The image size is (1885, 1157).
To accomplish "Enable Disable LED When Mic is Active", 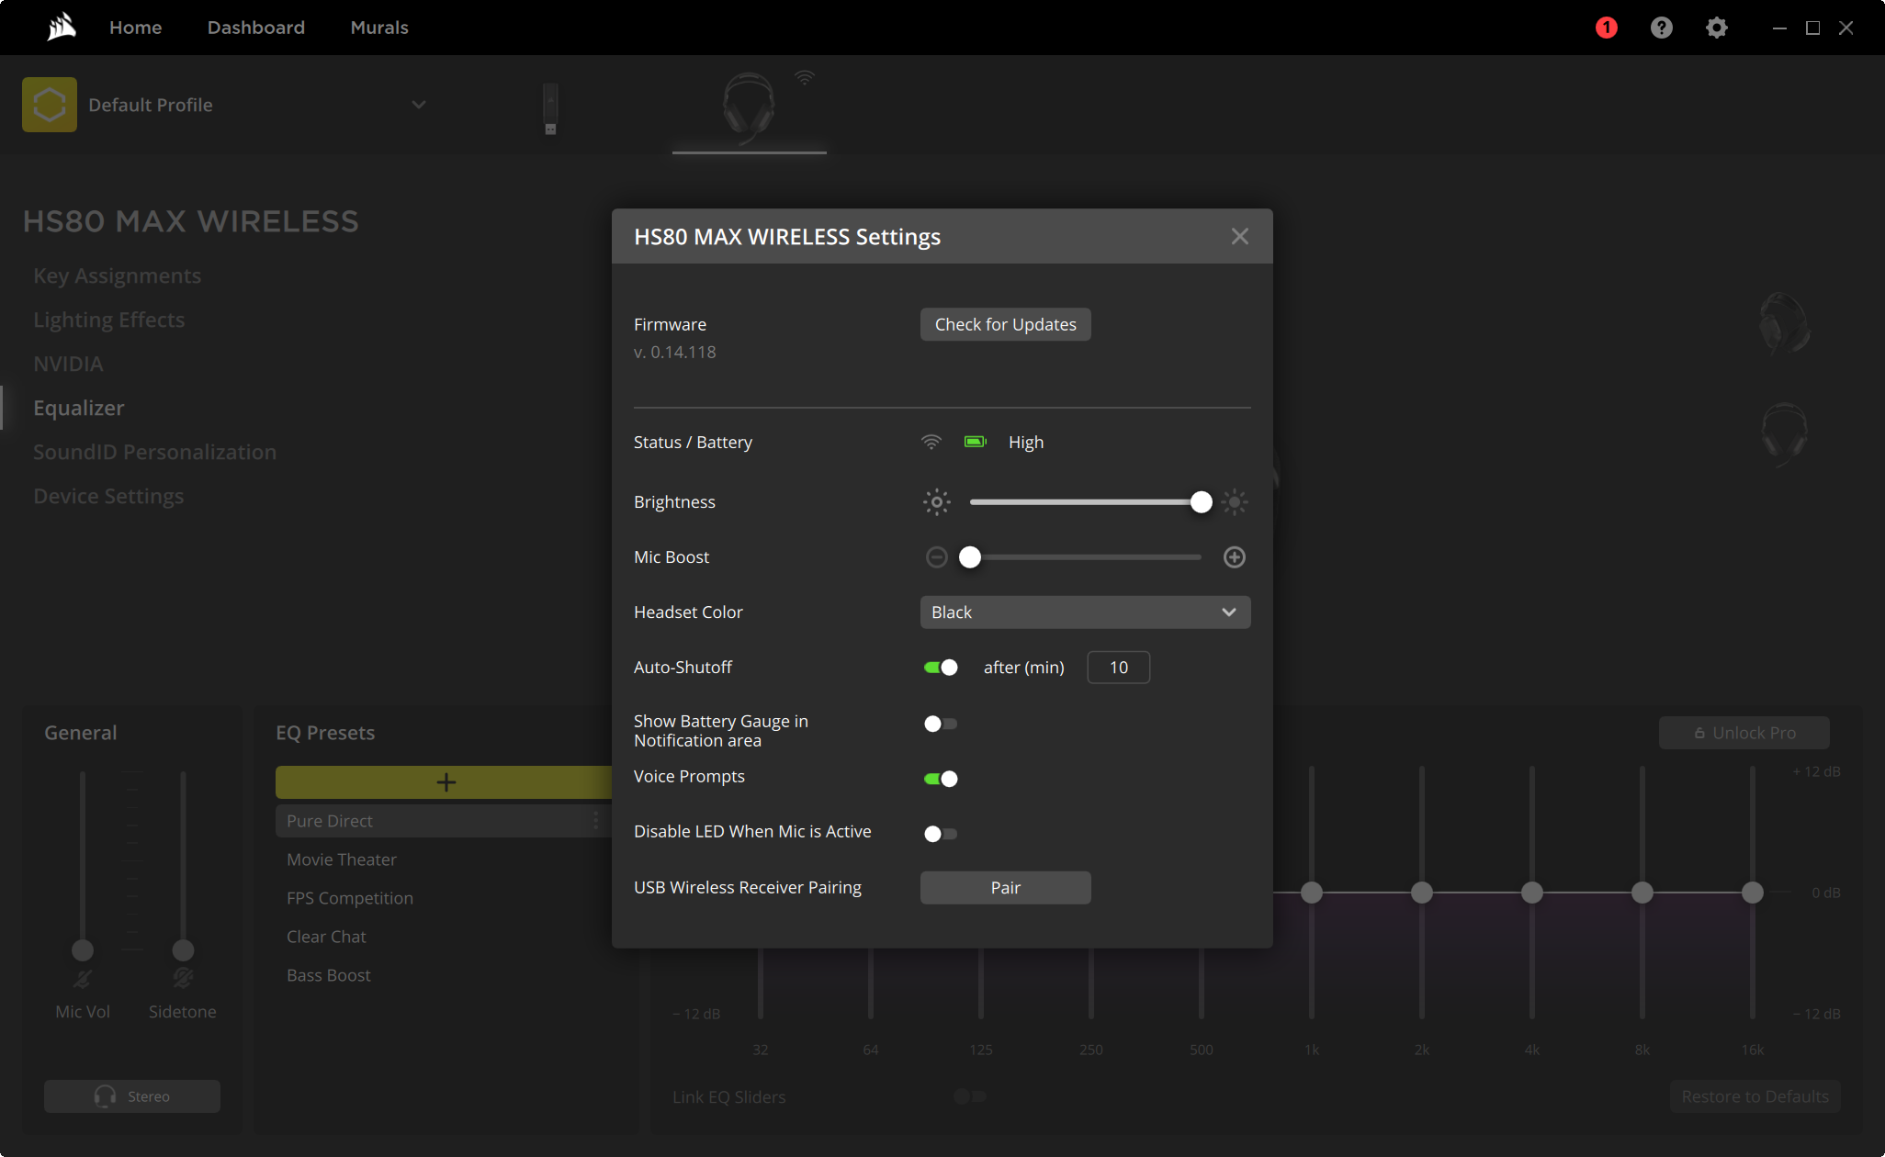I will [x=941, y=834].
